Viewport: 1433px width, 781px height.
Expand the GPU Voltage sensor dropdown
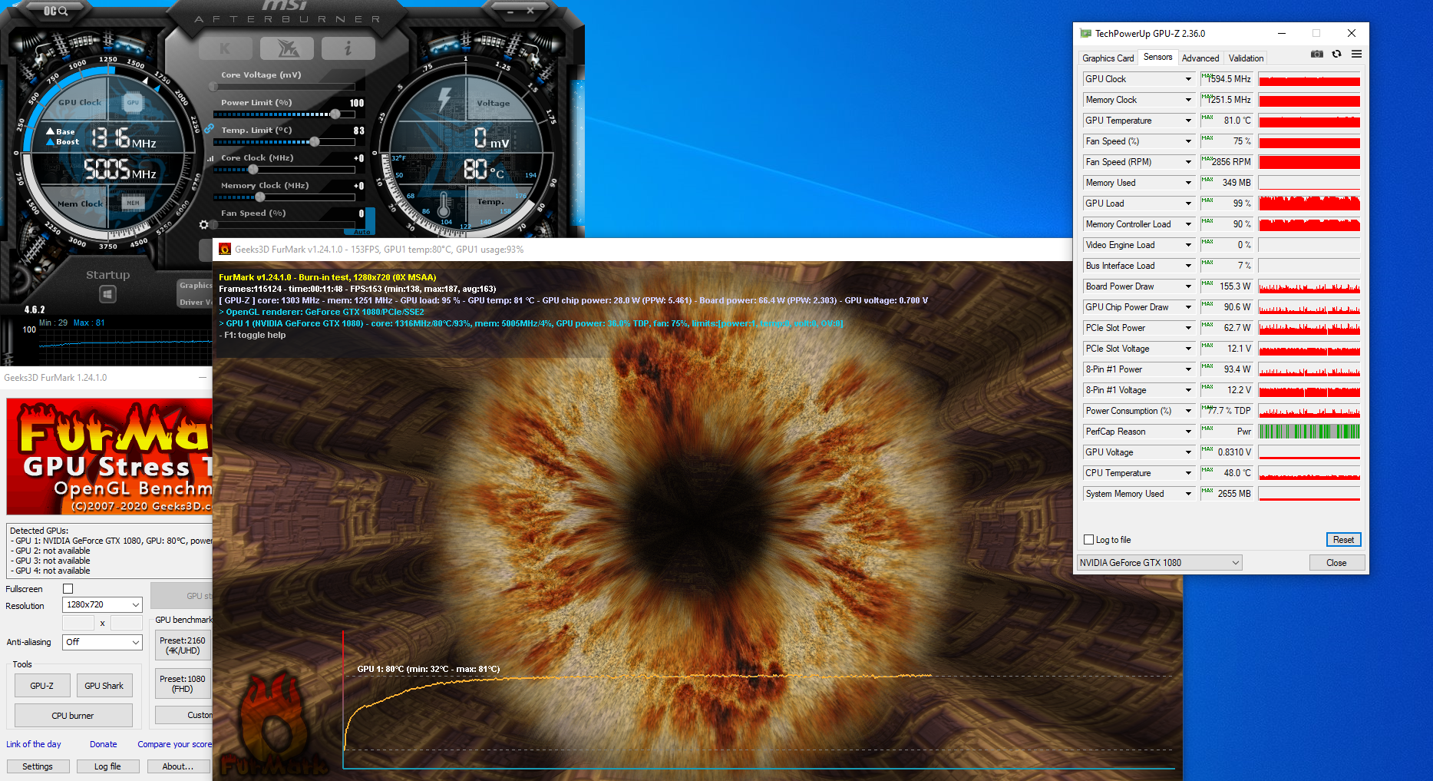click(x=1188, y=452)
